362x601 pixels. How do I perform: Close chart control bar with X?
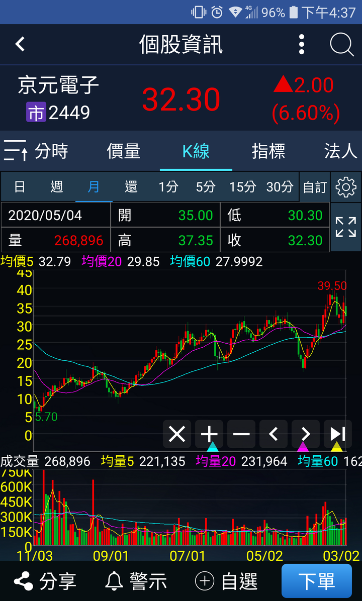[177, 434]
